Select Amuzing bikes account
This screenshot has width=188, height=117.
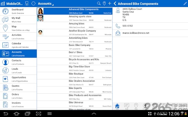pyautogui.click(x=75, y=25)
